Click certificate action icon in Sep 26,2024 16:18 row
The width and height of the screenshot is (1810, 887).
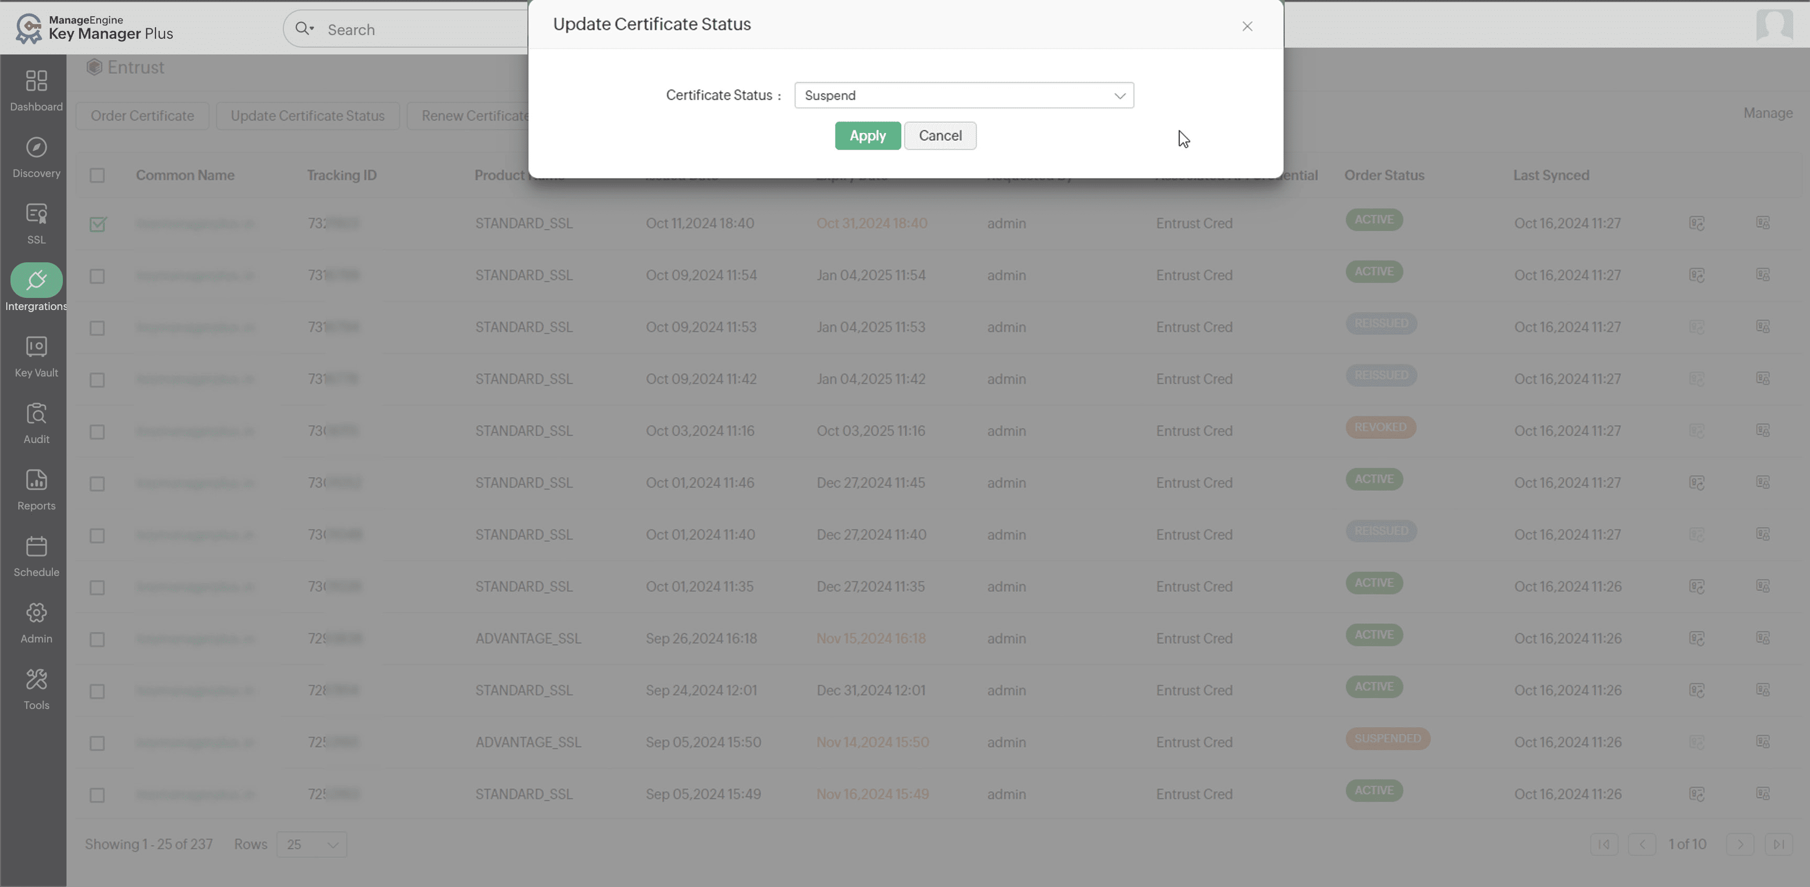pyautogui.click(x=1697, y=639)
